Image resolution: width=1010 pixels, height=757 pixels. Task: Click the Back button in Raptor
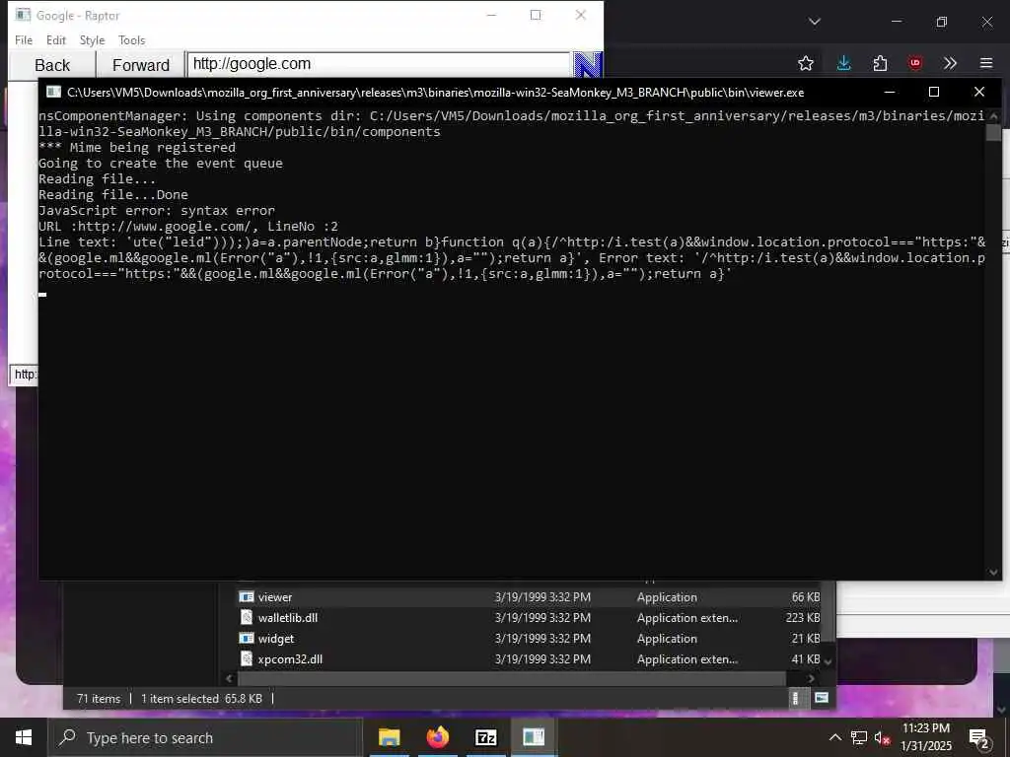click(x=52, y=65)
